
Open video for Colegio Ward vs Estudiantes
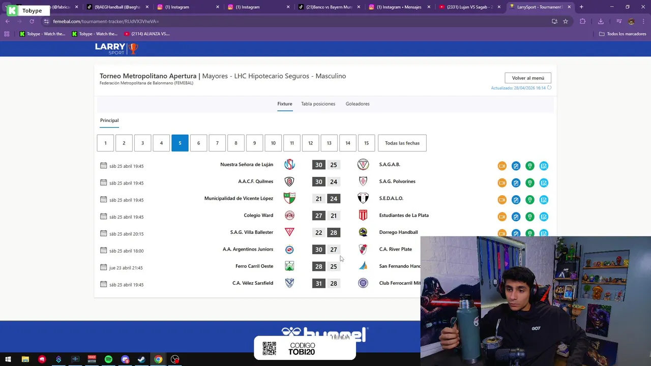click(502, 217)
